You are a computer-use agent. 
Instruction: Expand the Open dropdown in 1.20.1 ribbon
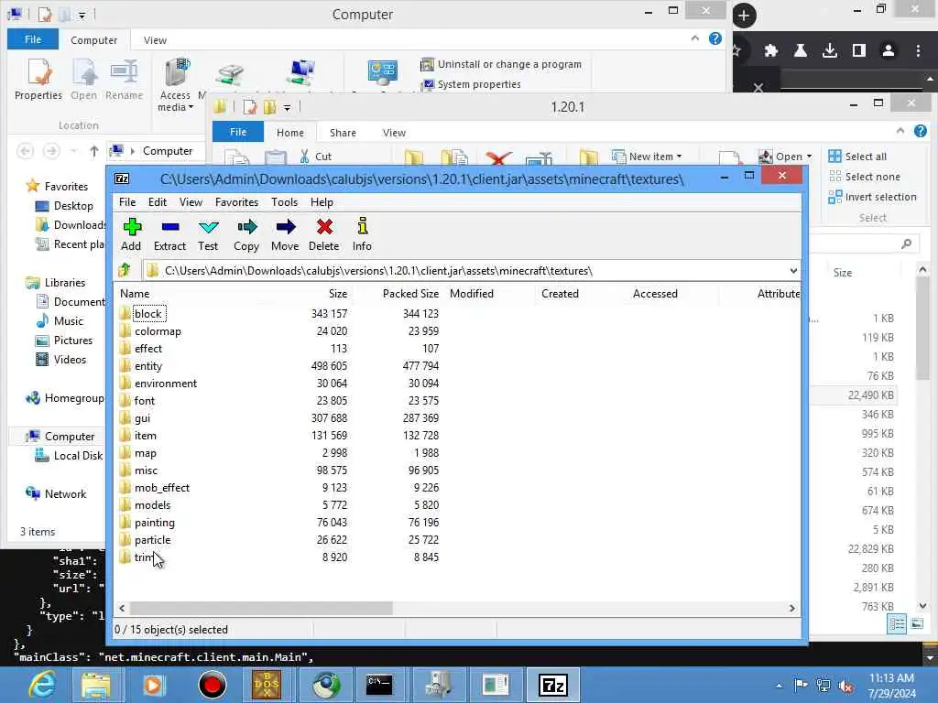click(810, 157)
